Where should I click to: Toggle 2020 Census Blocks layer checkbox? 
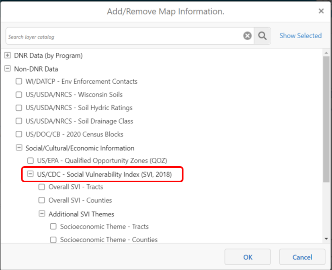[19, 134]
